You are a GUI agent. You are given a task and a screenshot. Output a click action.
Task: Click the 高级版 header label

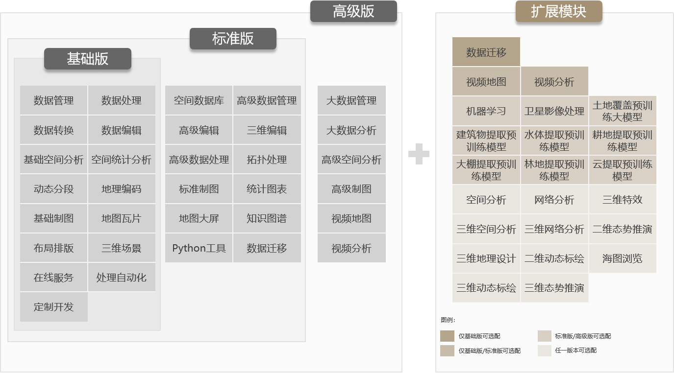point(353,12)
